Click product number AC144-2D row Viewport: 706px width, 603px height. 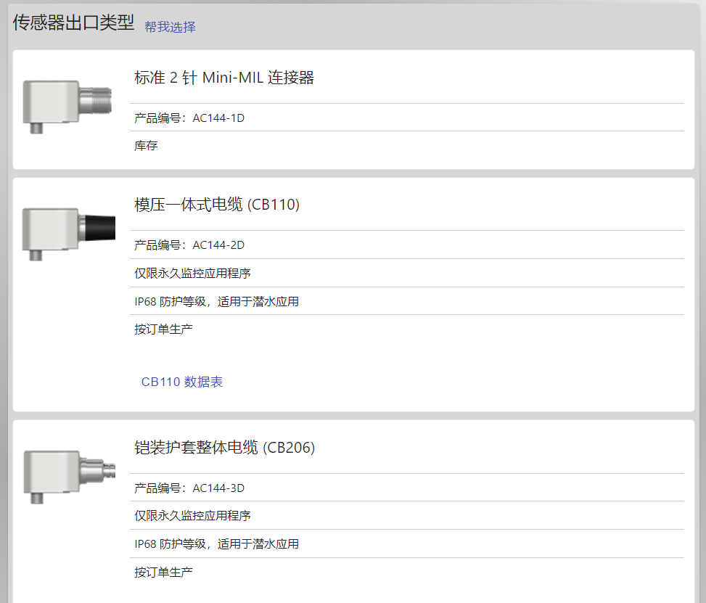[406, 245]
